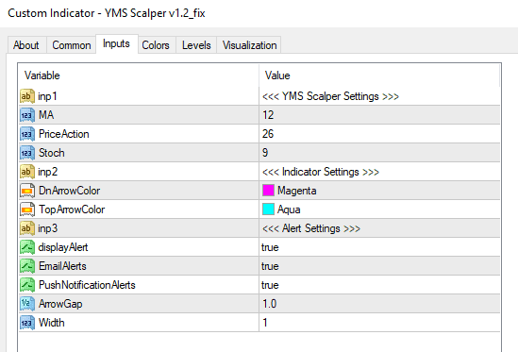This screenshot has width=518, height=352.
Task: Open the Colors tab
Action: point(156,45)
